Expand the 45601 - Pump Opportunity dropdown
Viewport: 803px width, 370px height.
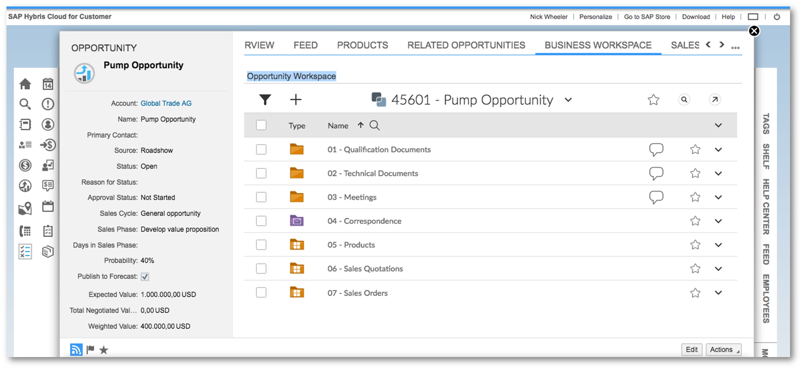[x=569, y=100]
